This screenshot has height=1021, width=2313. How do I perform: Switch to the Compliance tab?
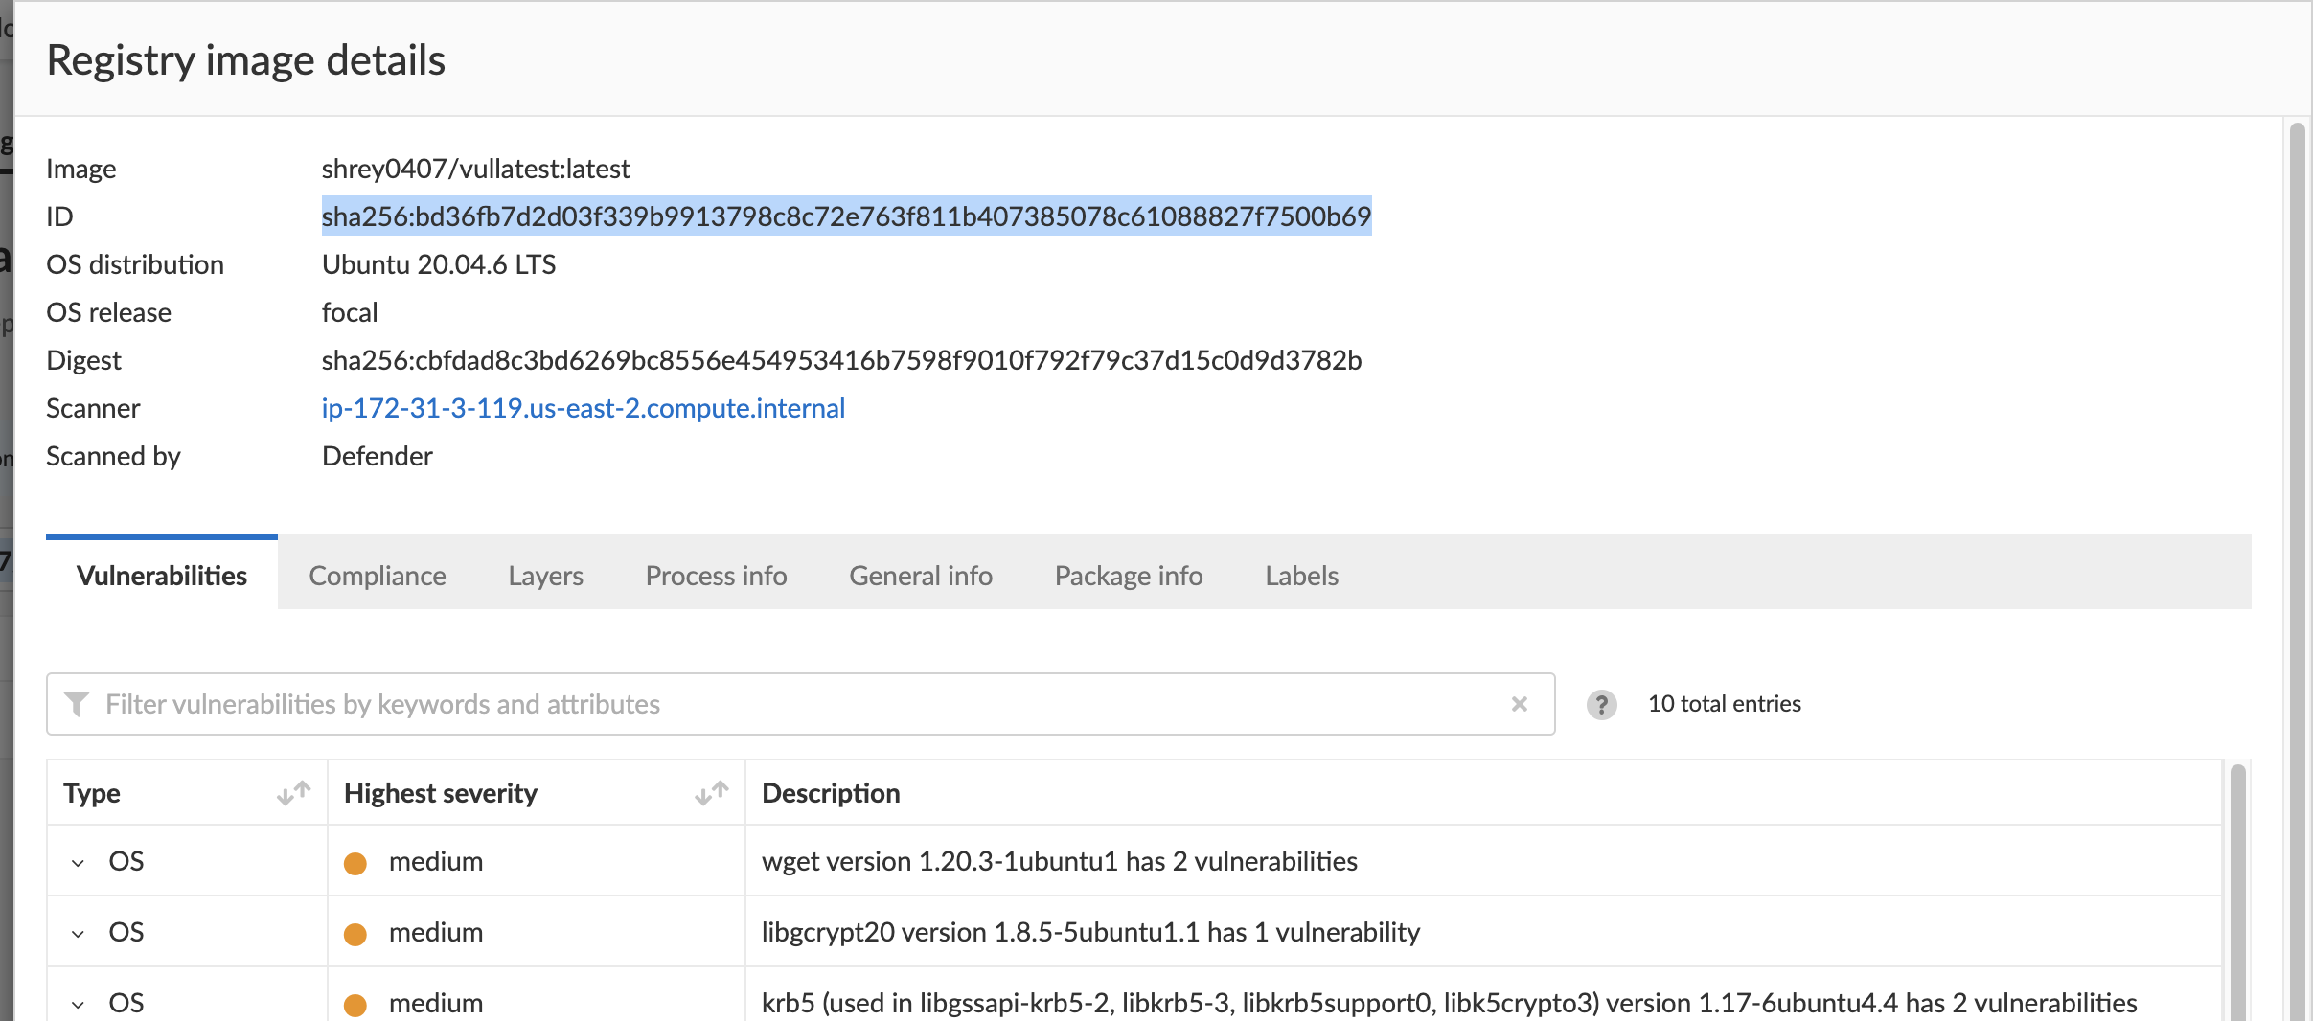378,576
